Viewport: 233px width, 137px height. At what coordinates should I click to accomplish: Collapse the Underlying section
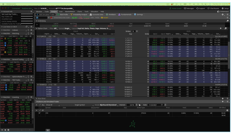pos(36,21)
